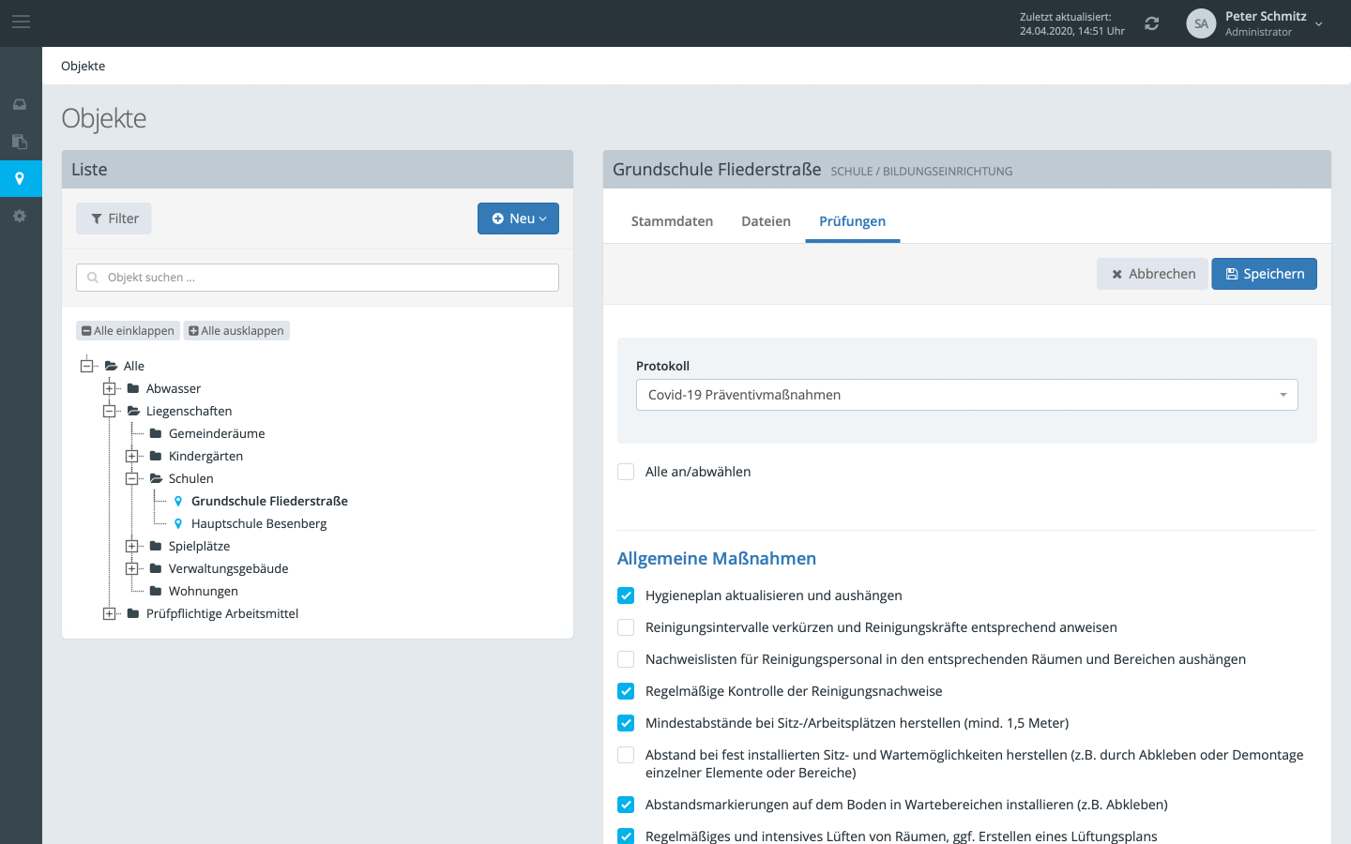Check Reinigungsintervalle verkürzen checkbox
Image resolution: width=1351 pixels, height=844 pixels.
626,627
